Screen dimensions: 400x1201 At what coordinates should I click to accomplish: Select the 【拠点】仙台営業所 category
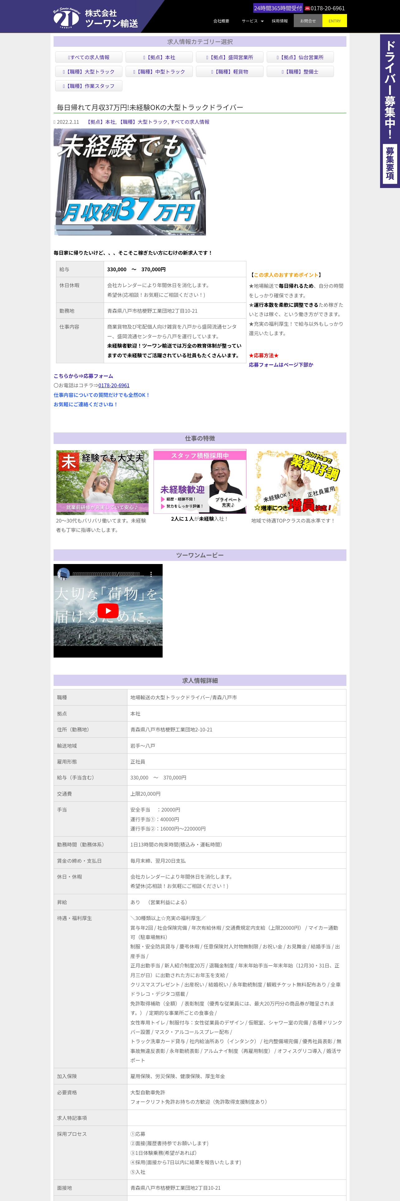(300, 57)
